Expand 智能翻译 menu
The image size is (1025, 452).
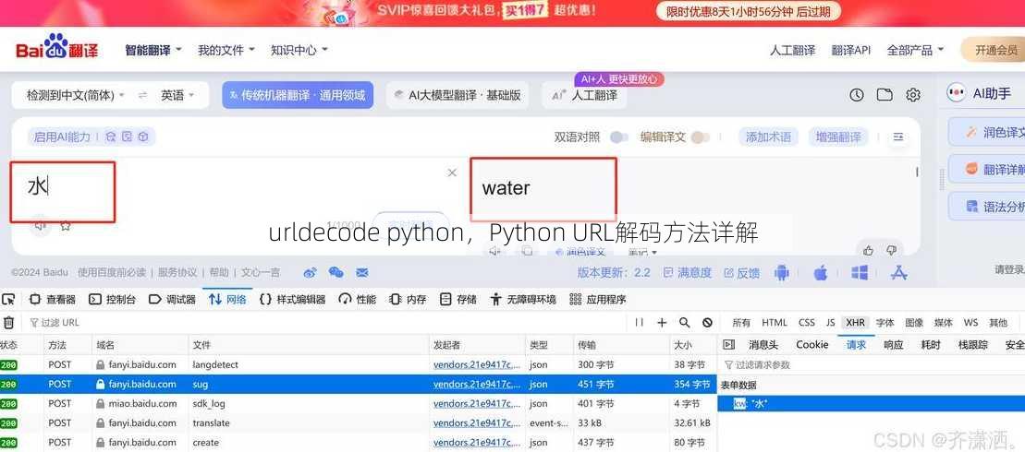point(153,50)
